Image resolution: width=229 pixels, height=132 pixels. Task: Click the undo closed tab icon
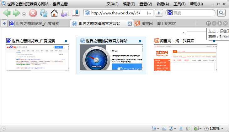click(65, 13)
